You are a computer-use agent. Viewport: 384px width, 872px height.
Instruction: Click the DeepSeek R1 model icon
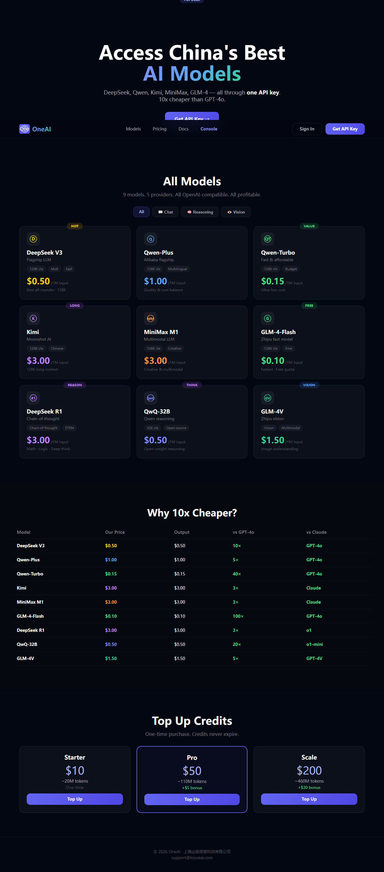(x=33, y=398)
